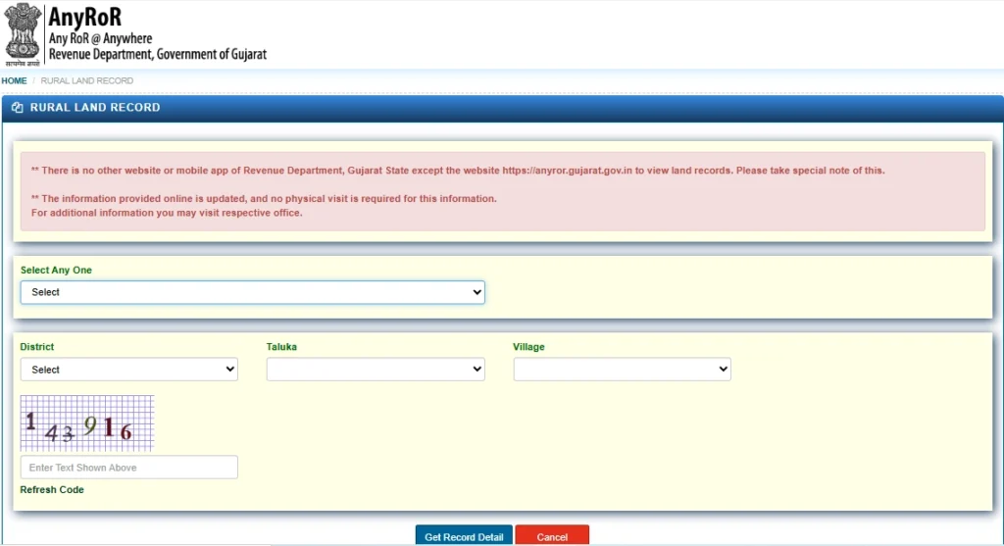Click the Village label
Screen dimensions: 1004x546
[528, 347]
